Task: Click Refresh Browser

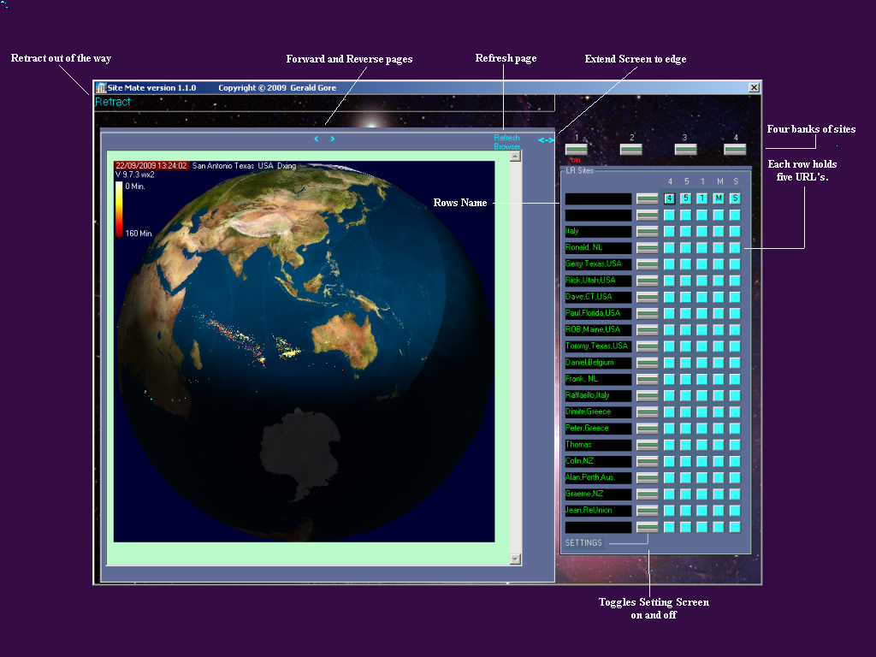Action: click(506, 142)
